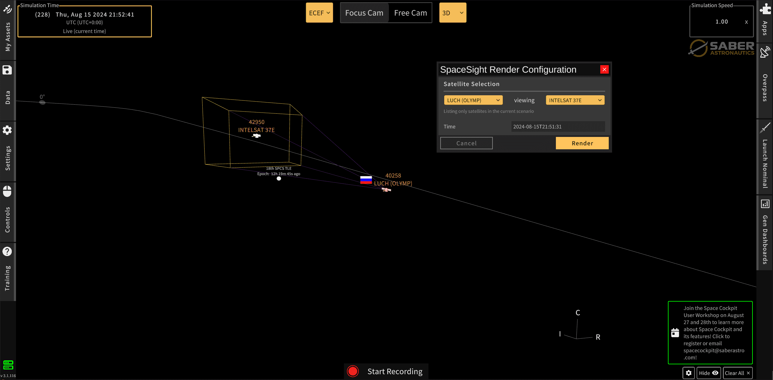Click the INTELSAT 37E label in scene

coord(256,130)
